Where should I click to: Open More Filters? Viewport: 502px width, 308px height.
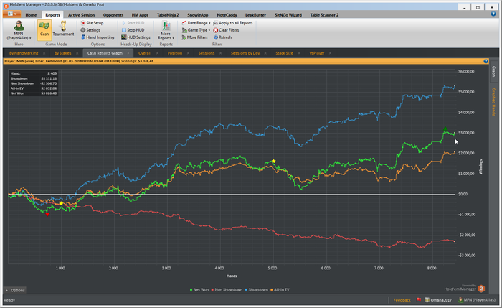point(194,37)
